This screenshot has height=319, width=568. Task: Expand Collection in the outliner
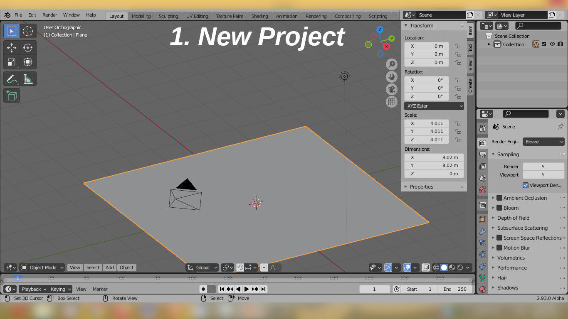(x=489, y=44)
